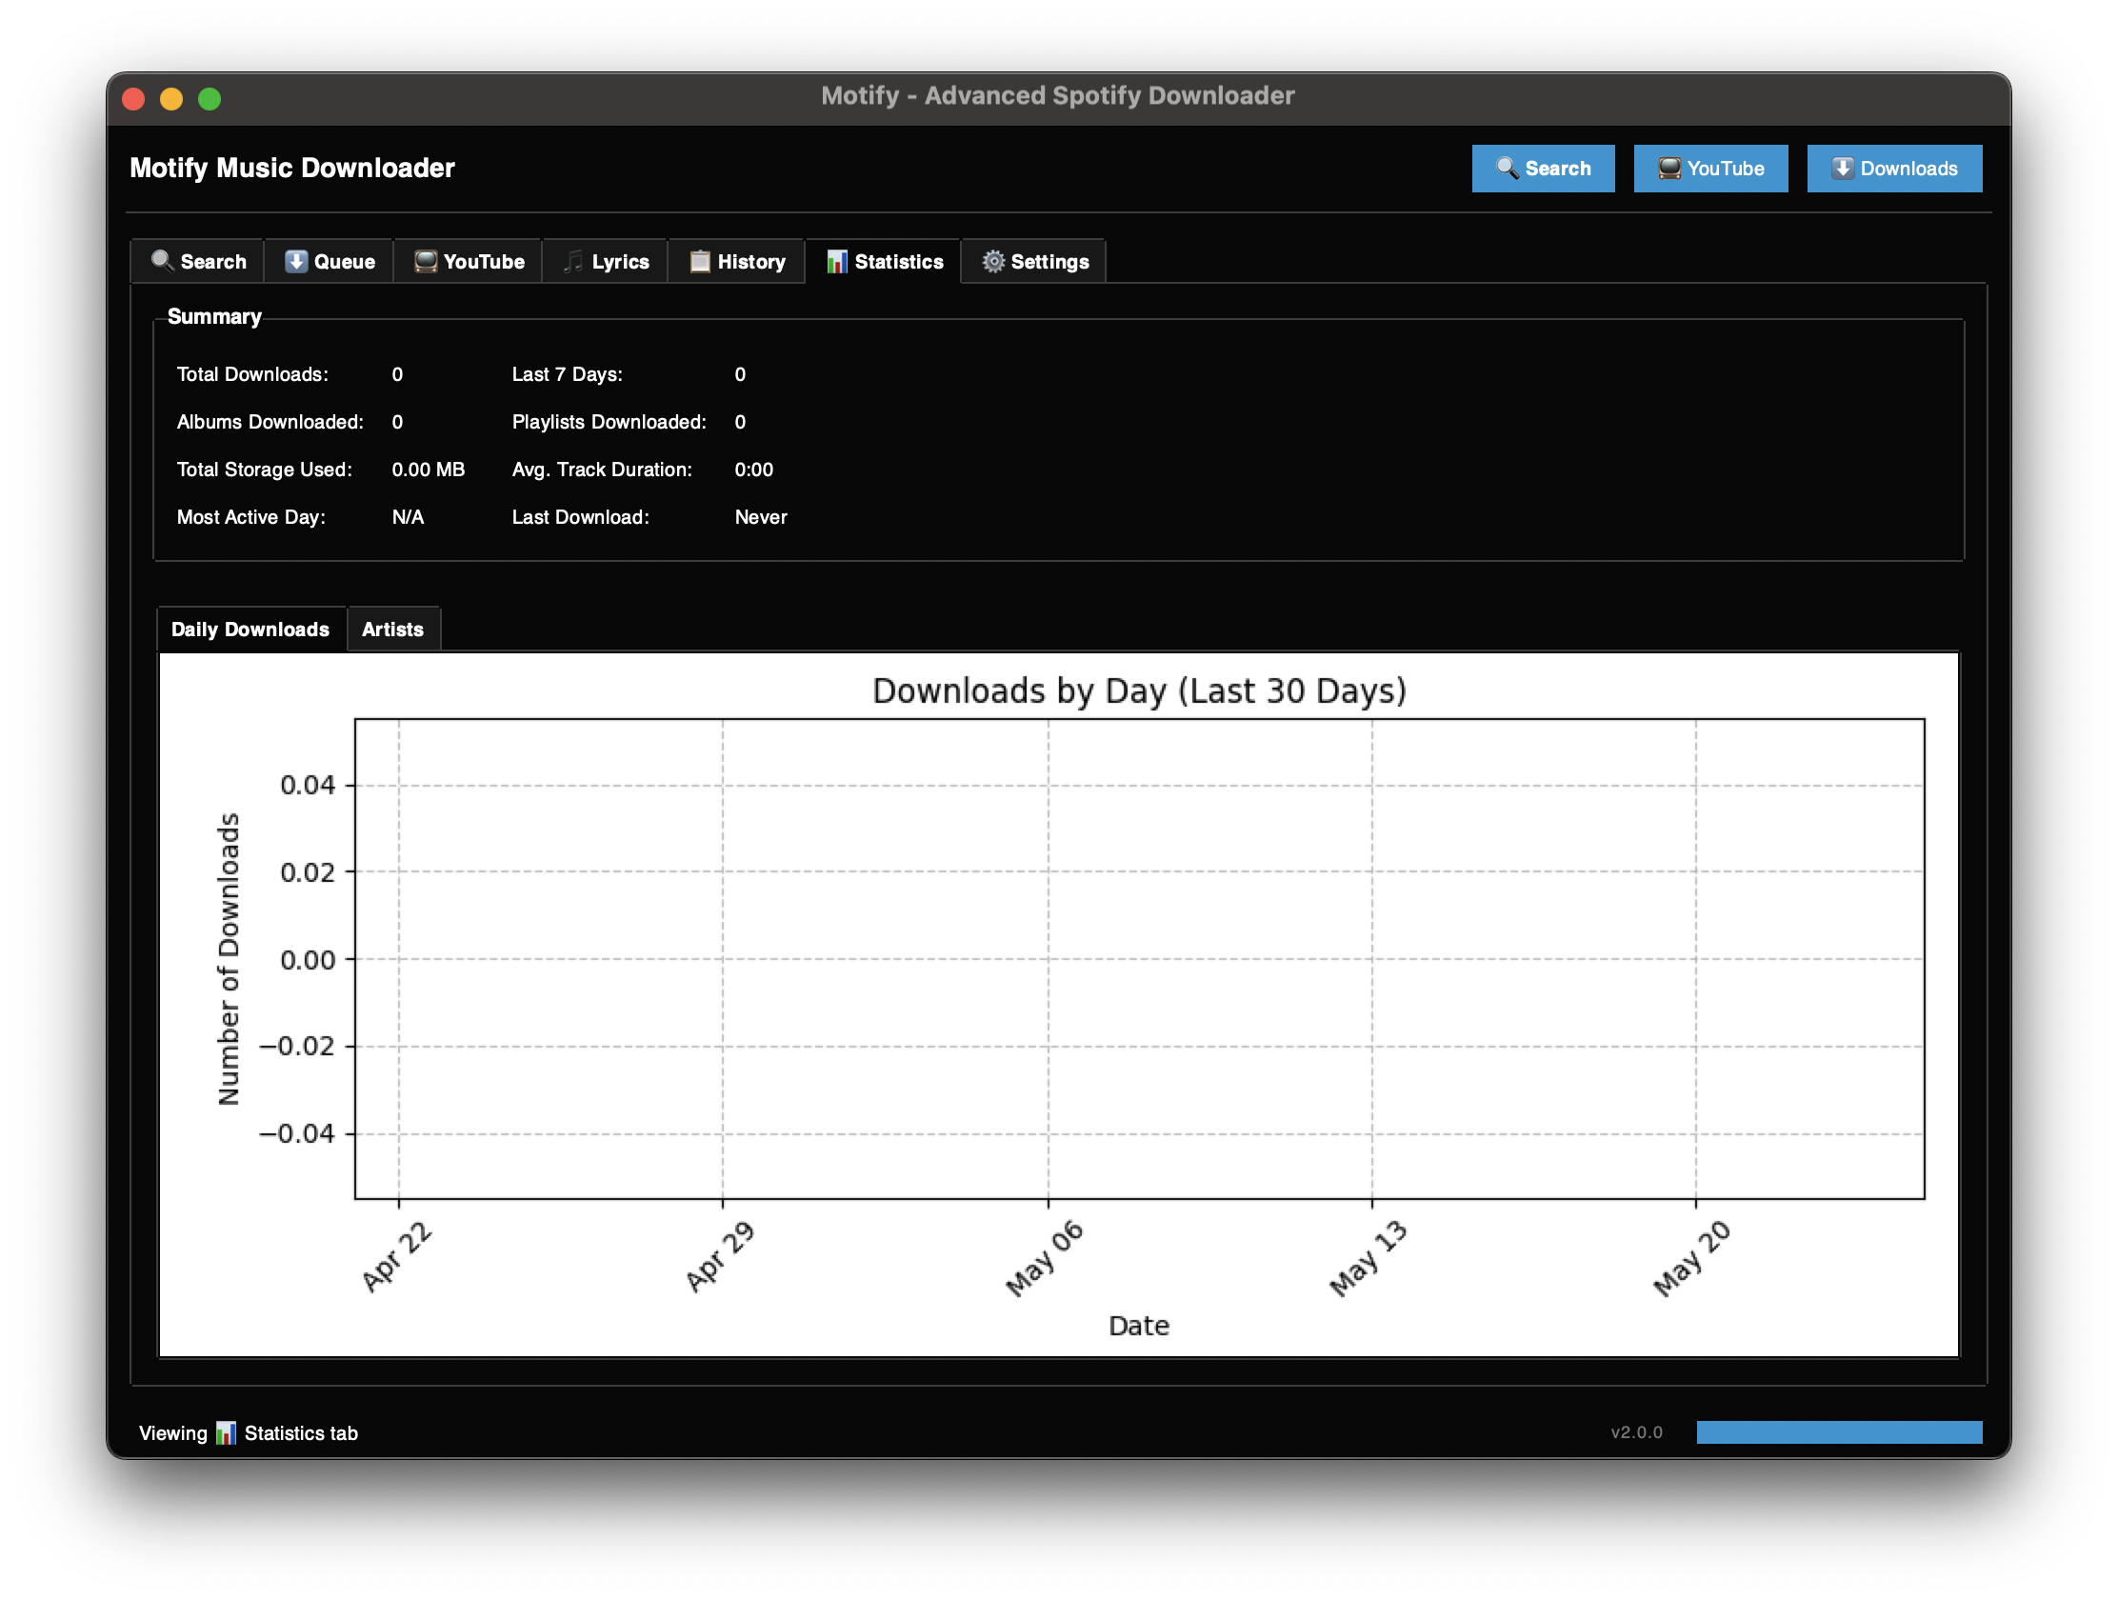Click the 'May 20' date axis label
This screenshot has width=2118, height=1600.
coord(1692,1258)
